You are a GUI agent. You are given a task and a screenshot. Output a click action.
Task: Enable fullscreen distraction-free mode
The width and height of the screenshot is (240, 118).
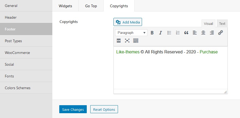tap(127, 41)
